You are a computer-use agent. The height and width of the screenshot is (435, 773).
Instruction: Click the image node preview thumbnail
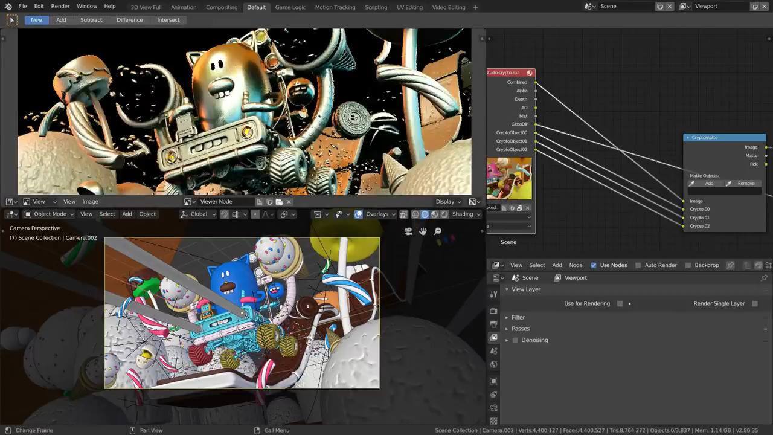point(510,178)
